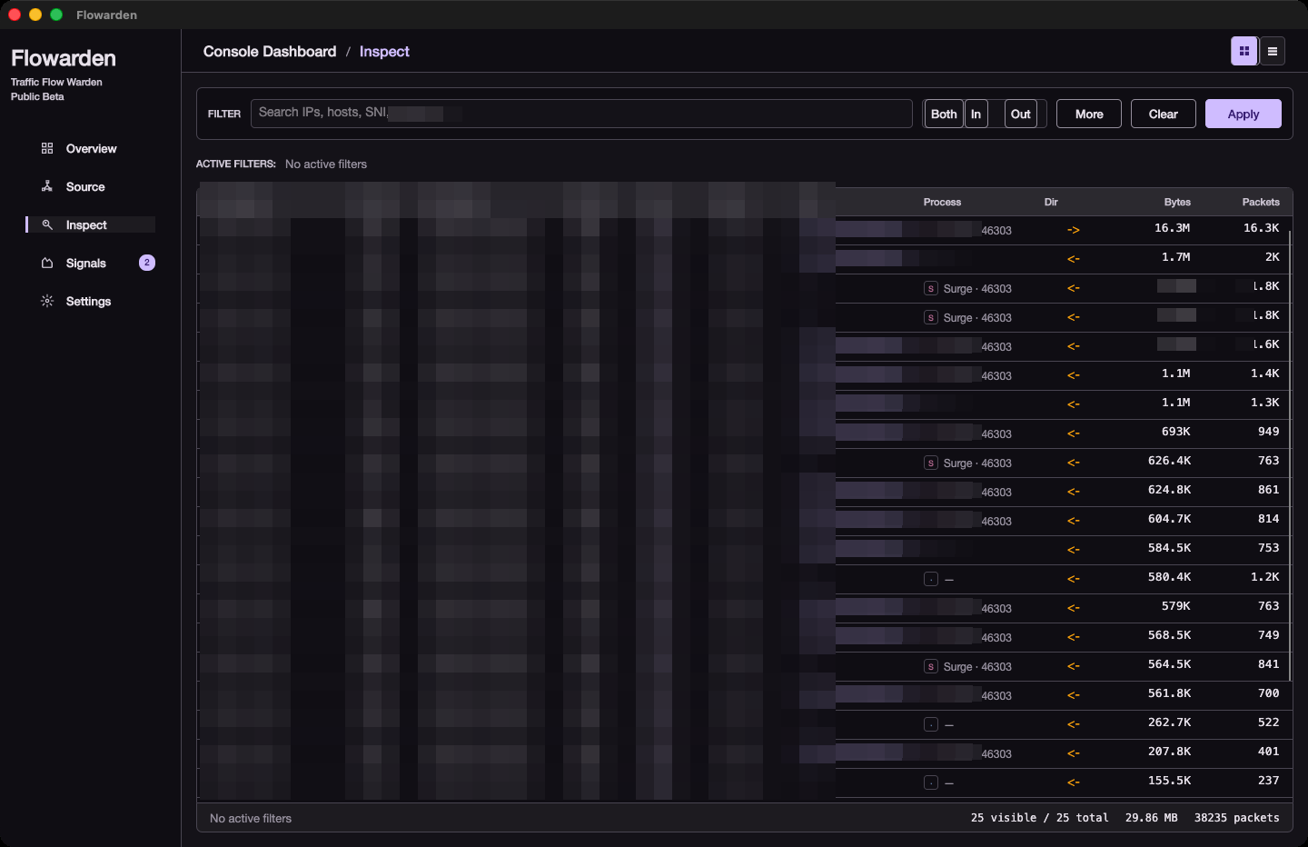This screenshot has height=847, width=1308.
Task: Click the 522 packets value
Action: tap(1268, 722)
